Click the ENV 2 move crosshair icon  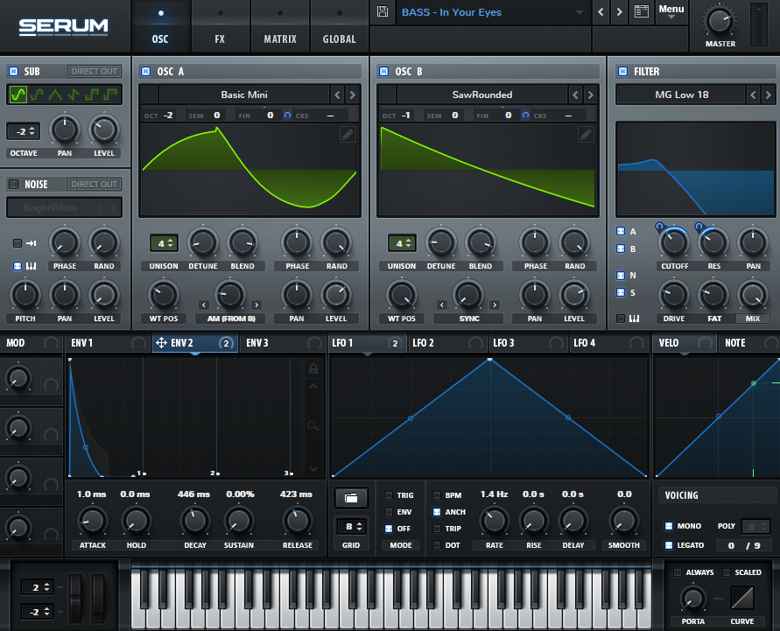click(161, 342)
